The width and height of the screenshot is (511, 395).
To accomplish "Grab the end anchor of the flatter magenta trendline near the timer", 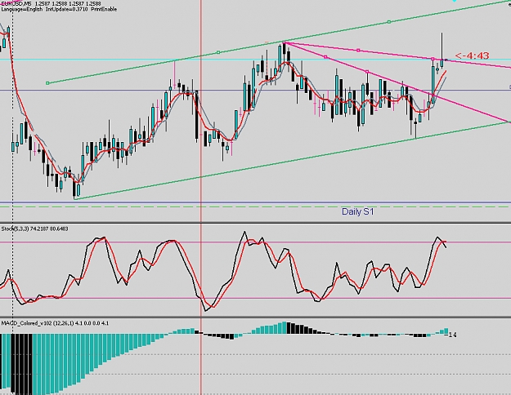I will tap(433, 59).
